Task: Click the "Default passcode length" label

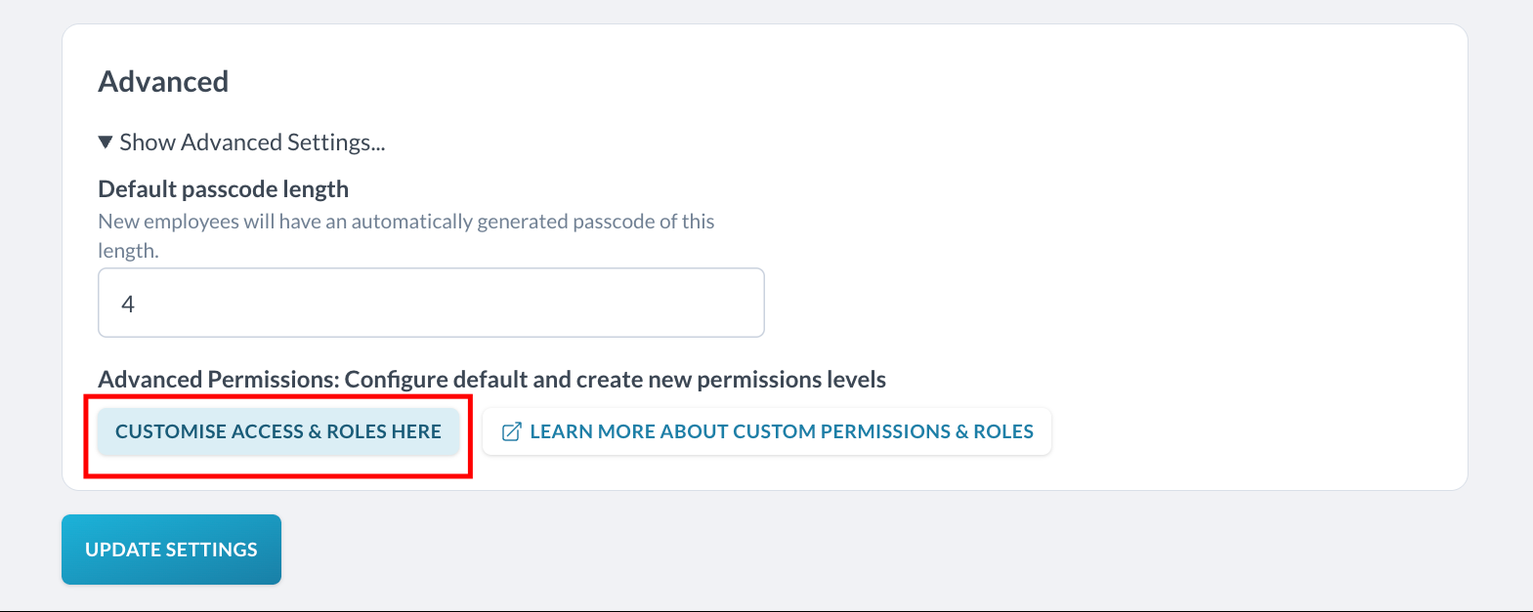Action: pyautogui.click(x=223, y=189)
